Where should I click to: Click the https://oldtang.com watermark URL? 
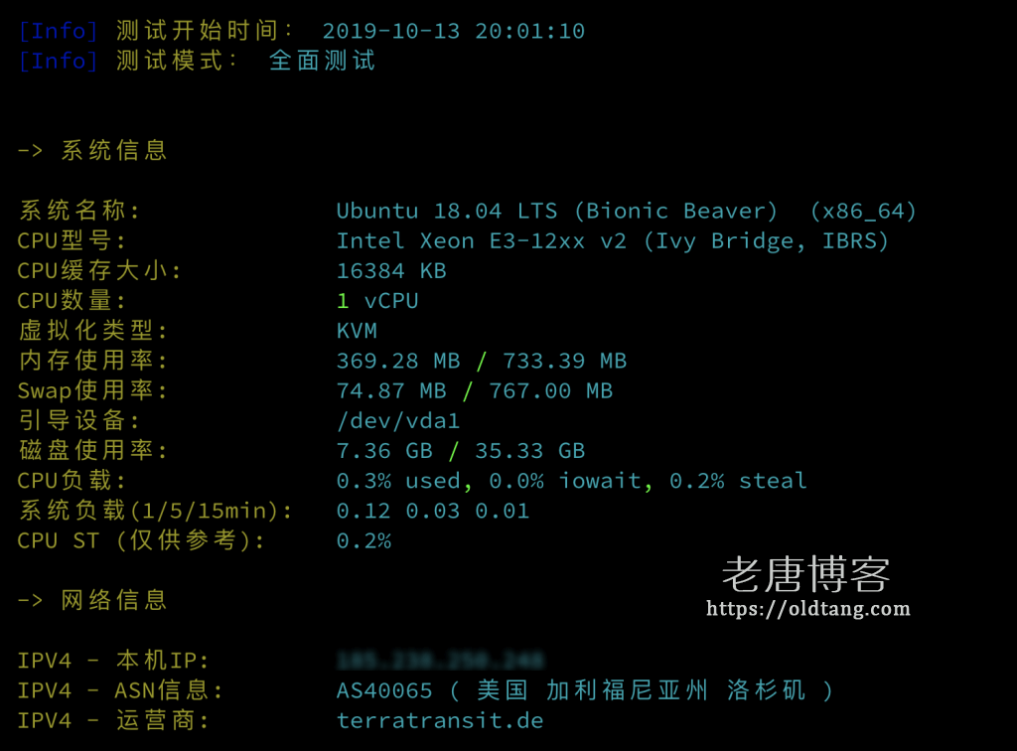[x=808, y=609]
